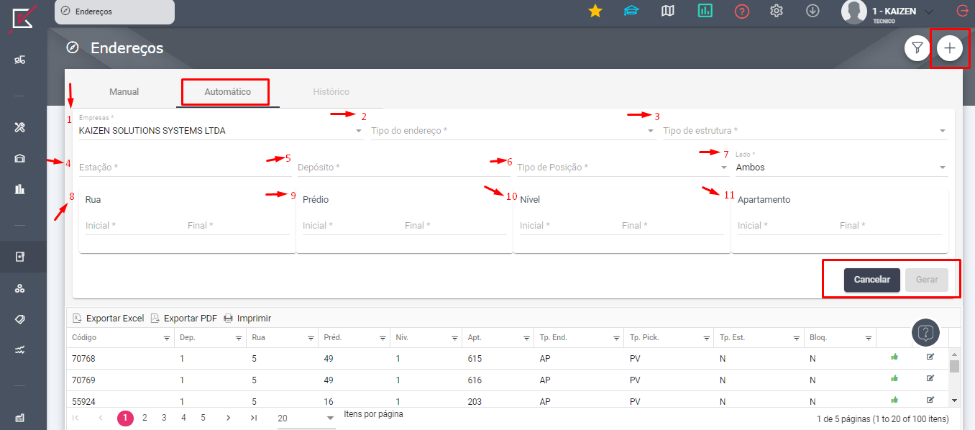
Task: Open the map icon in top bar
Action: click(668, 11)
